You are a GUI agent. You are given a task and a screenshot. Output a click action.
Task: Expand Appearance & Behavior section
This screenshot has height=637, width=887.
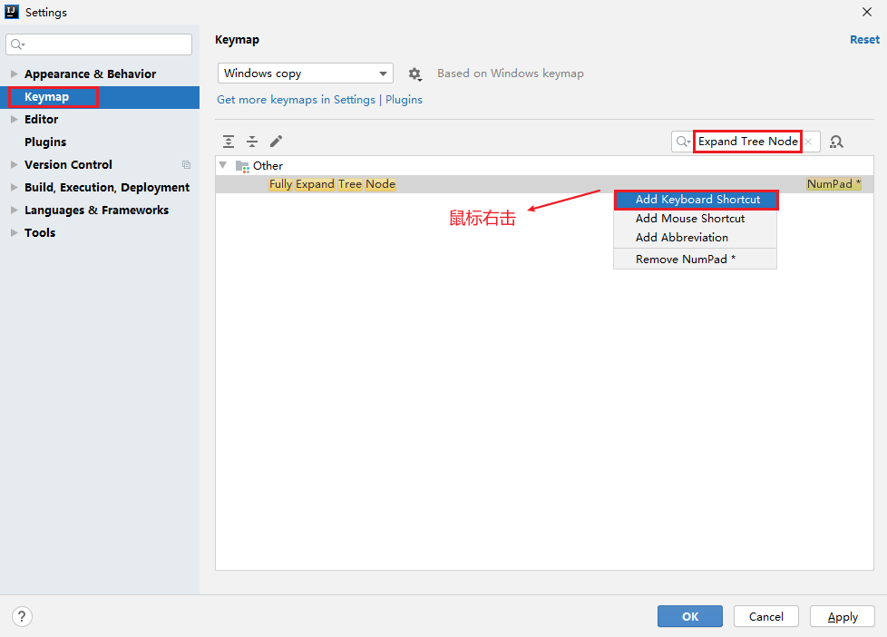coord(15,73)
